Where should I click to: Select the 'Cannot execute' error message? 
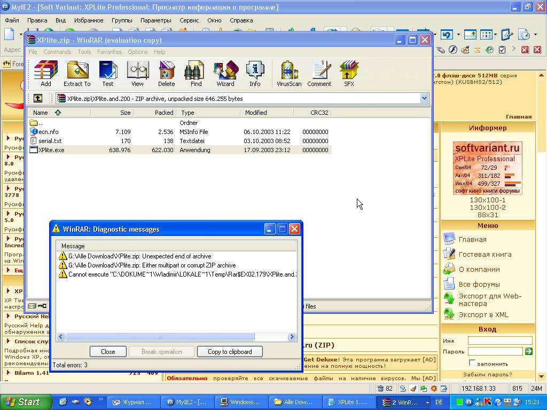tap(177, 274)
